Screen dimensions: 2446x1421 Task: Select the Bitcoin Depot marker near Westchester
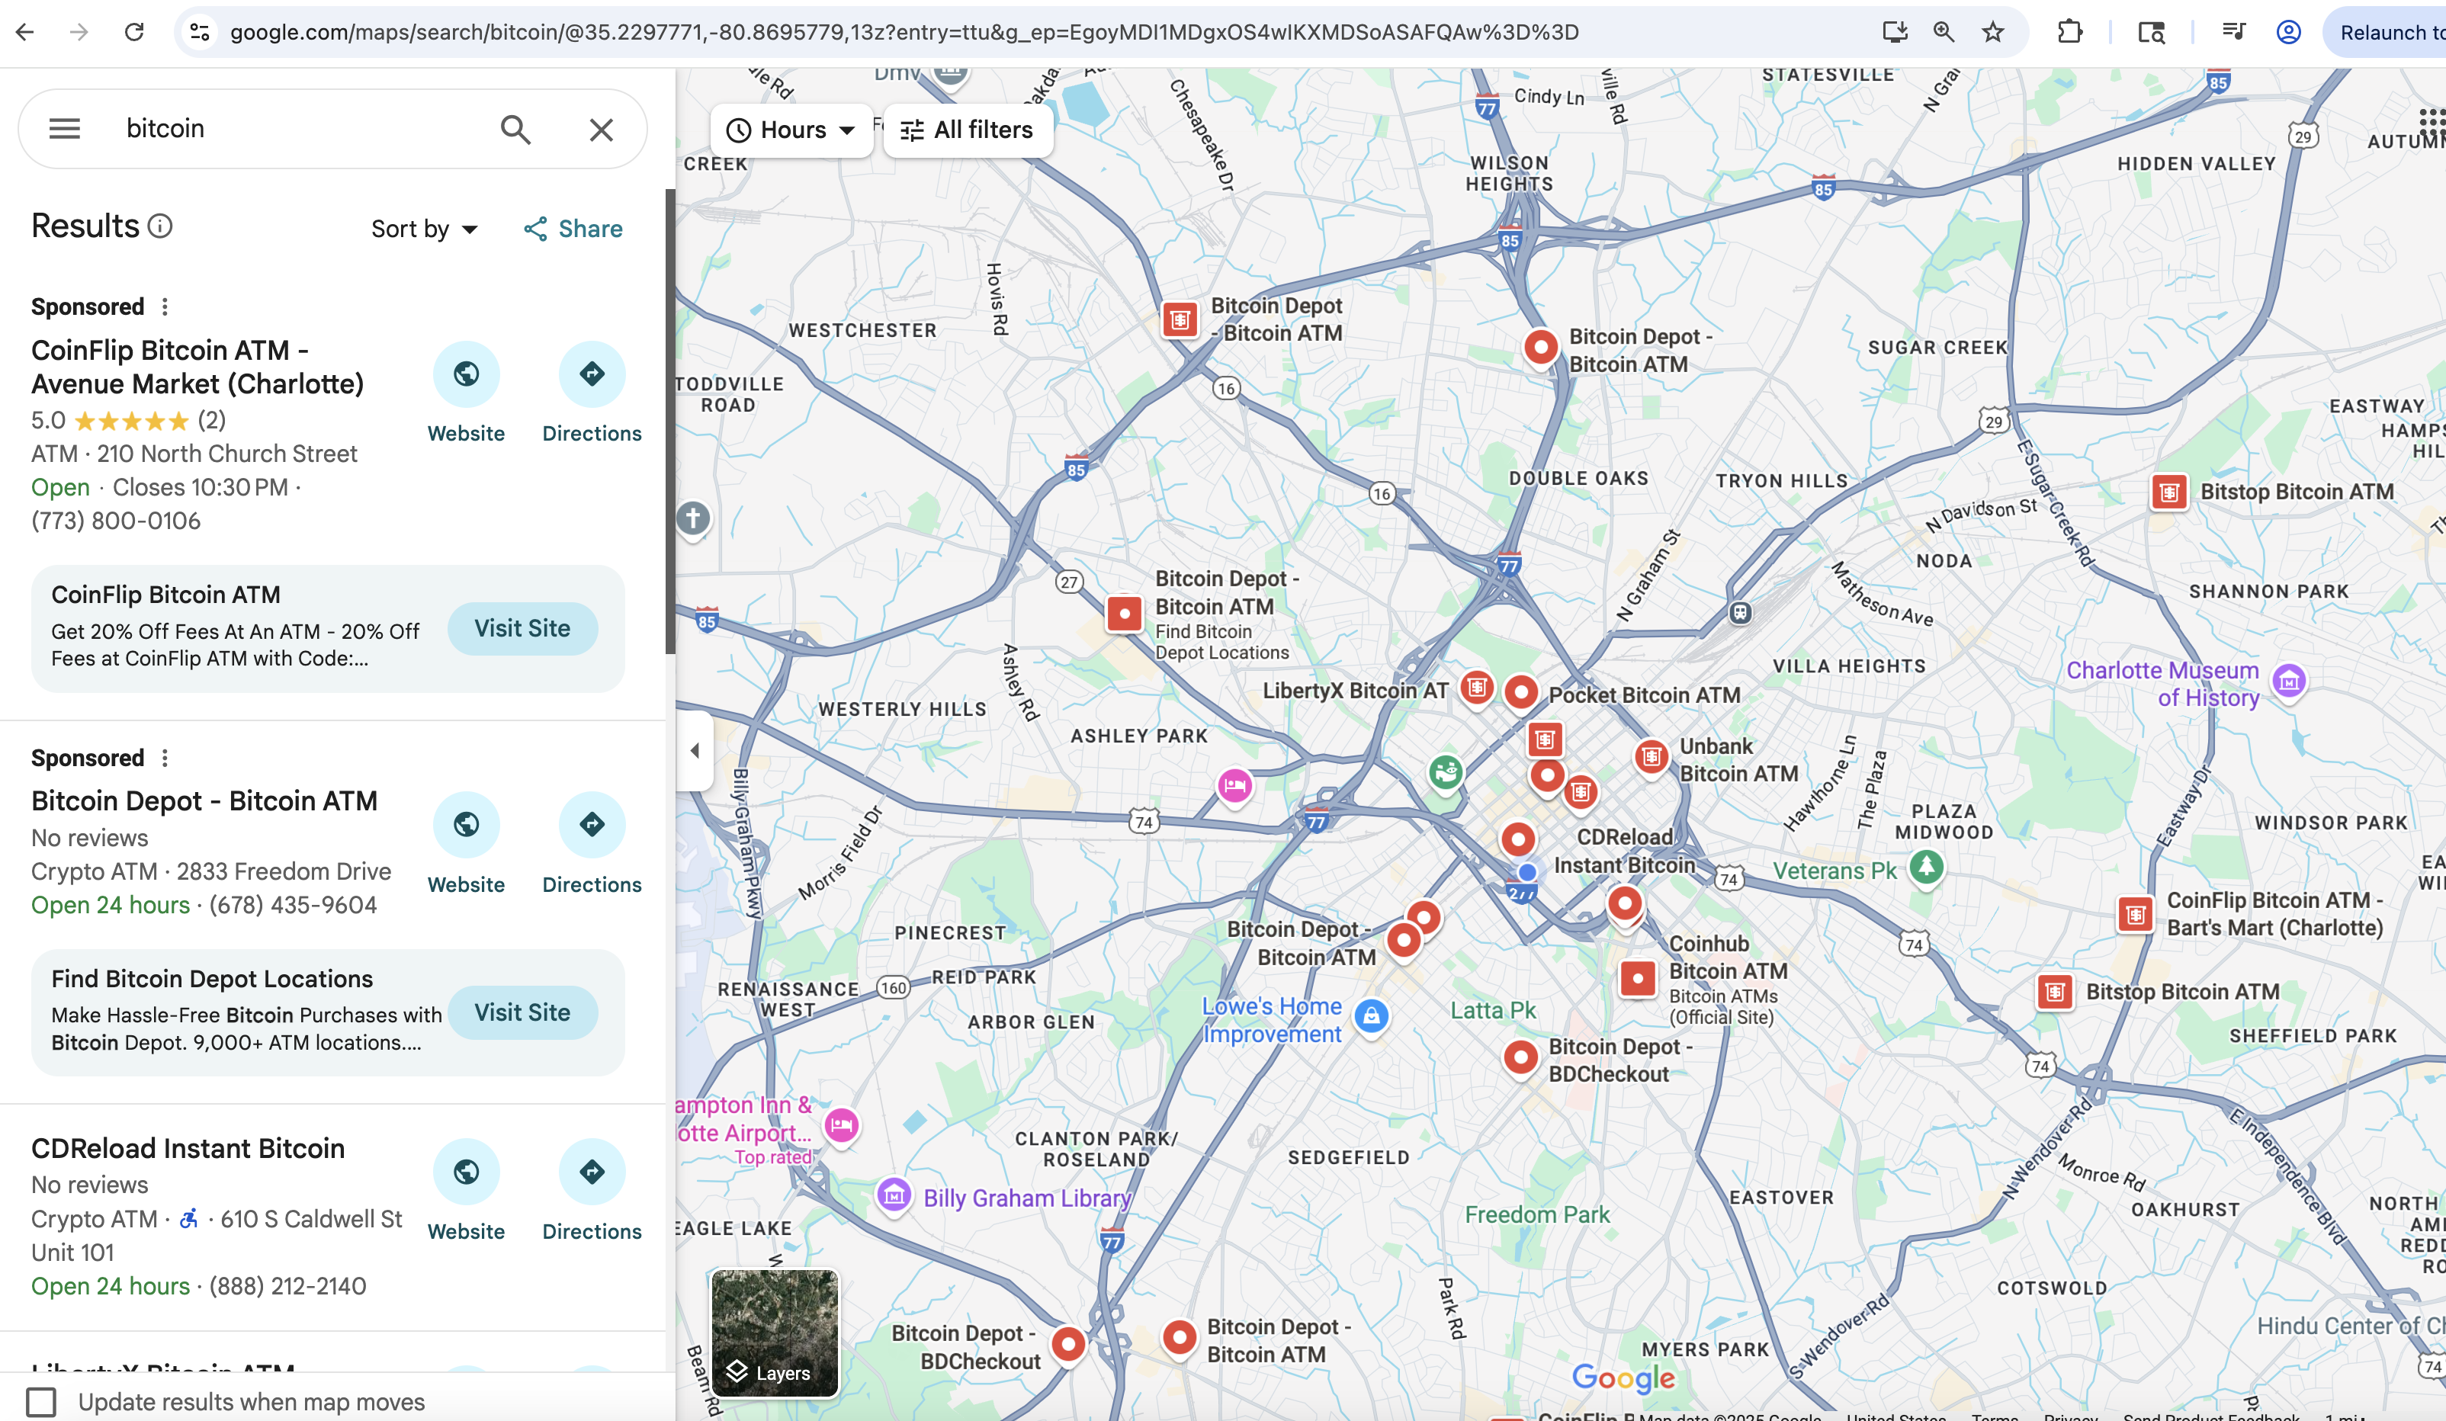click(1180, 319)
